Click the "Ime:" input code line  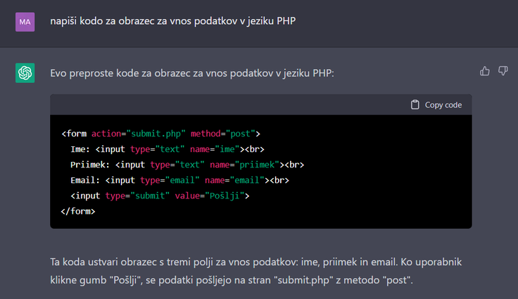(168, 149)
